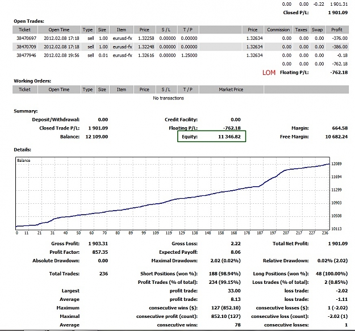
Task: Click Profit Trades value 234 (99.15%)
Action: [x=224, y=282]
